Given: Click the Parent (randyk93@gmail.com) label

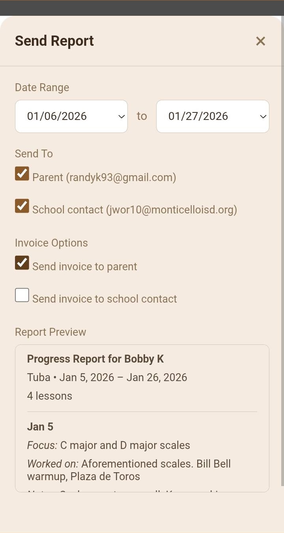Looking at the screenshot, I should [x=104, y=178].
